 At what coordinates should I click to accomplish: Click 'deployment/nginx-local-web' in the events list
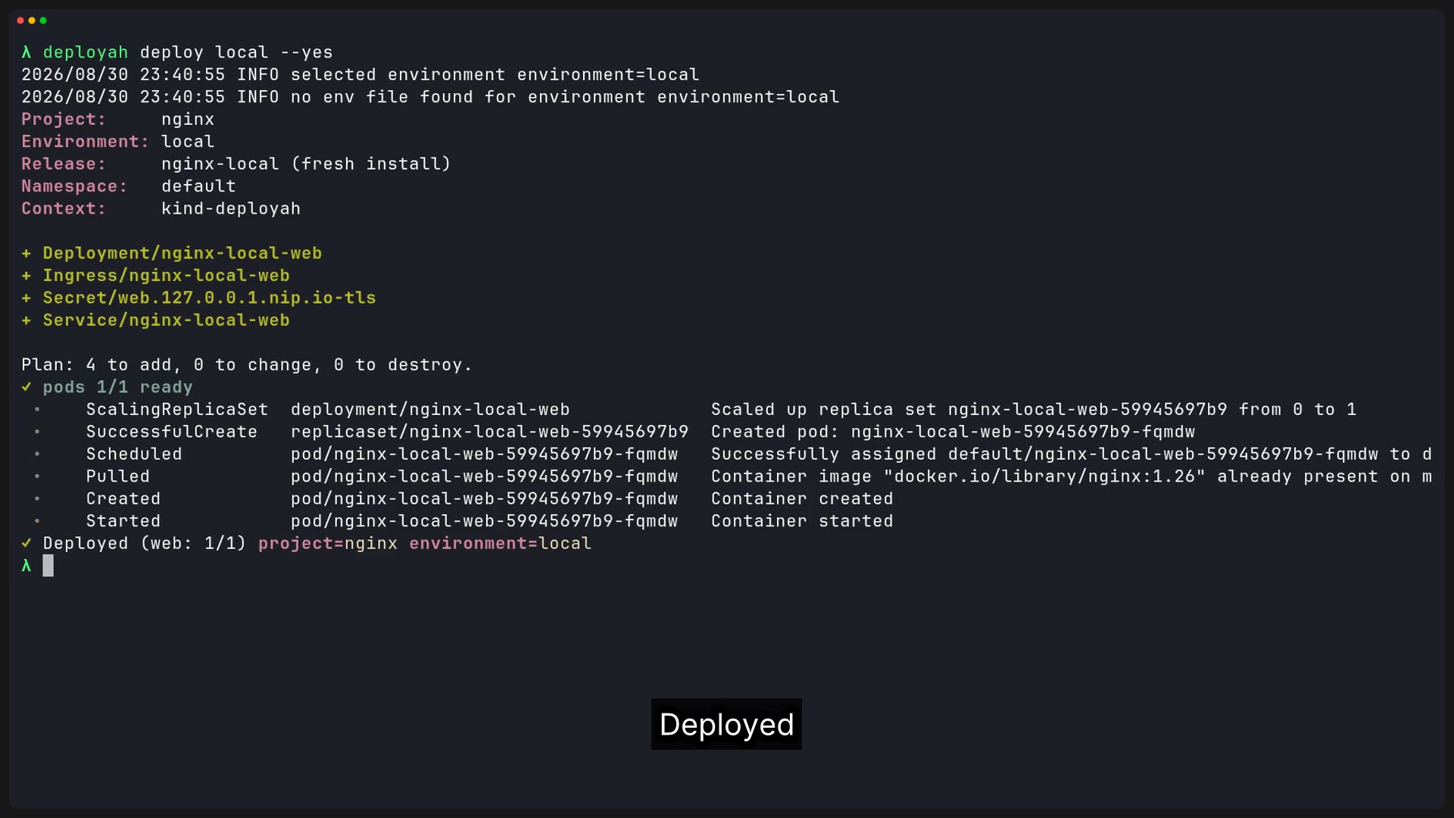coord(430,410)
